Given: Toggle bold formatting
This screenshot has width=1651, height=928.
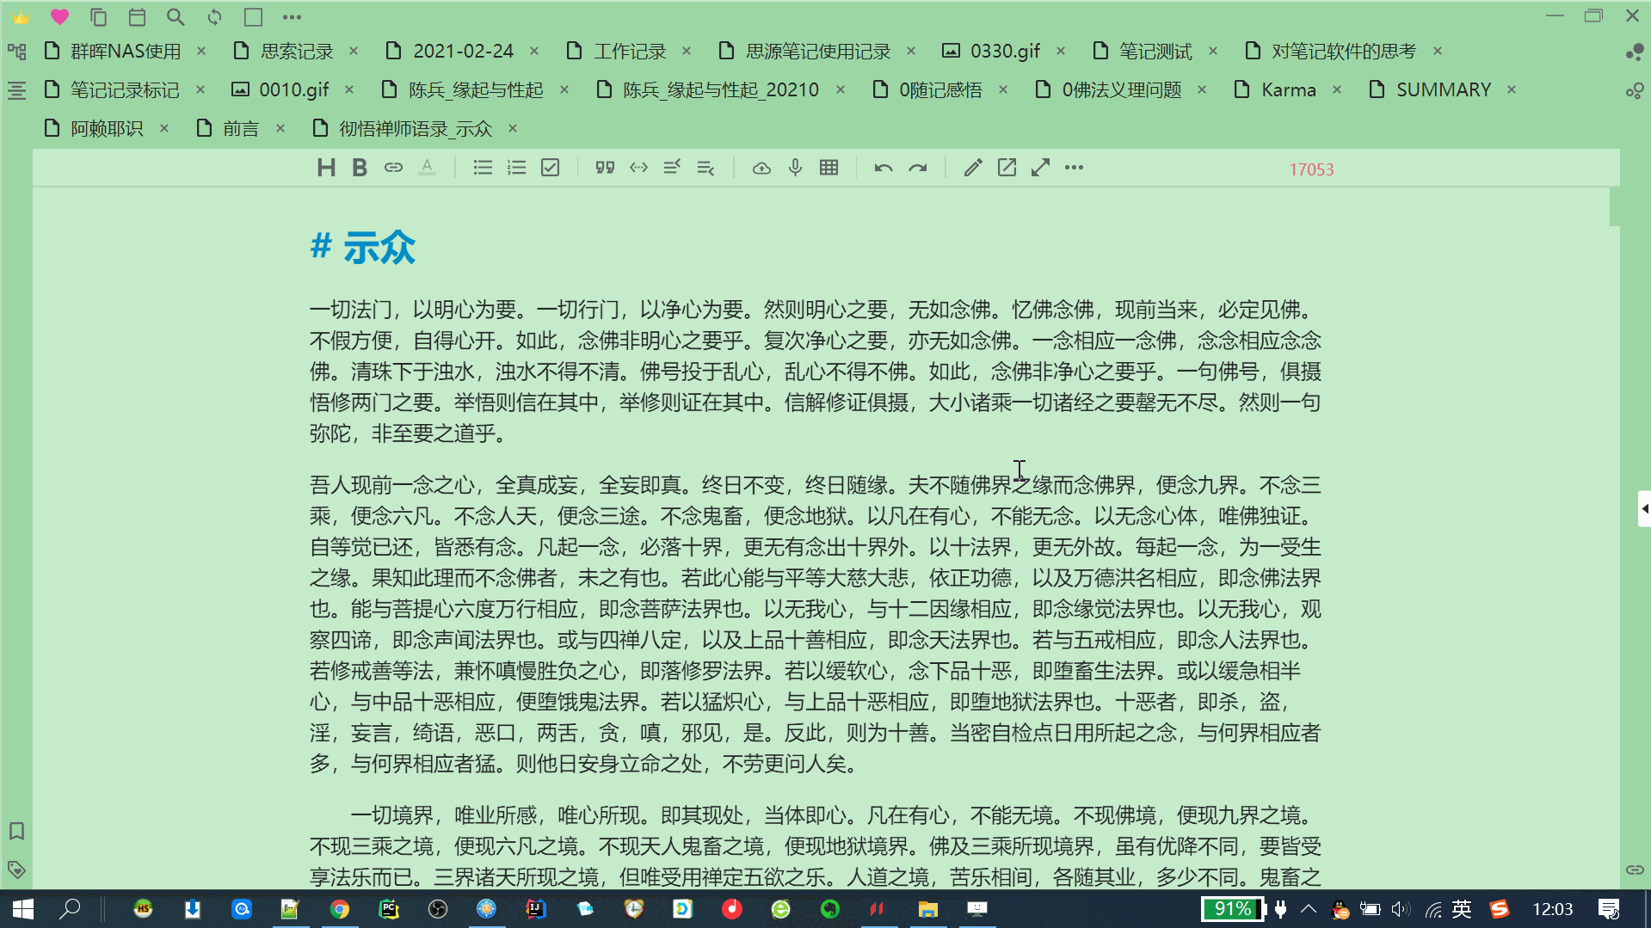Looking at the screenshot, I should (x=359, y=167).
